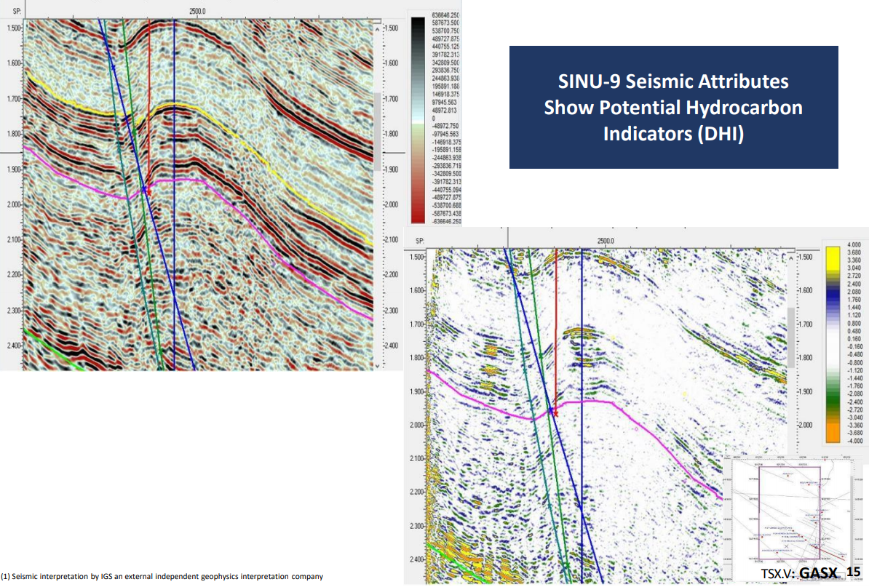Image resolution: width=869 pixels, height=587 pixels.
Task: Click the slide page number 15
Action: 854,572
